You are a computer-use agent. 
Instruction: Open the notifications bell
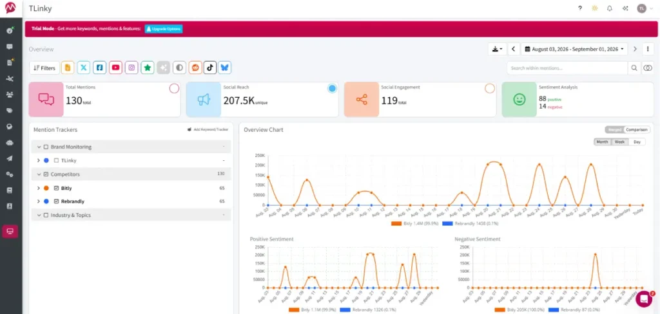tap(610, 8)
